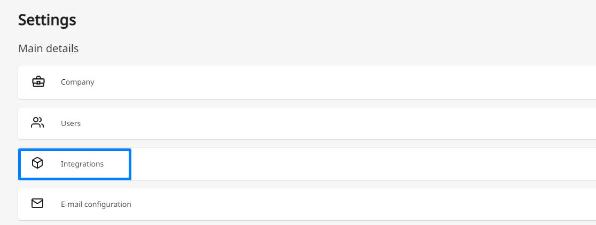The width and height of the screenshot is (596, 225).
Task: Click empty space in the Users row card
Action: (x=342, y=123)
